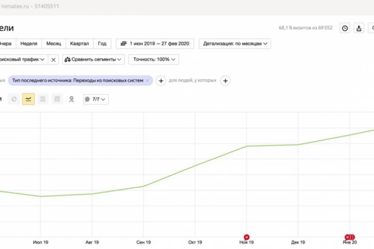Click the Ноя 19 annotation marker
Screen dimensions: 374x249
click(247, 237)
